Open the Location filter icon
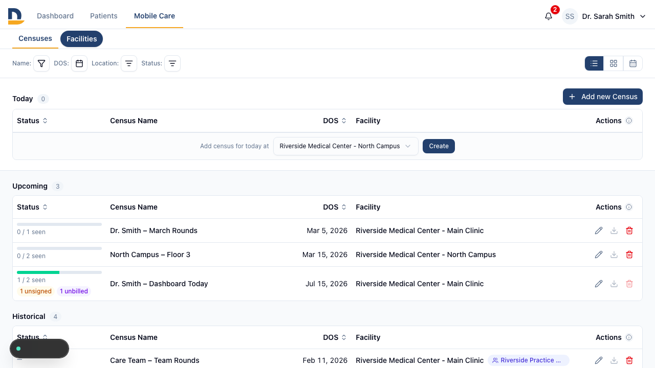Image resolution: width=655 pixels, height=368 pixels. click(129, 63)
